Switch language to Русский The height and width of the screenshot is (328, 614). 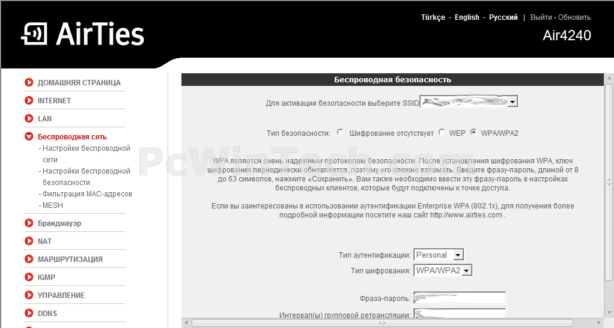503,17
